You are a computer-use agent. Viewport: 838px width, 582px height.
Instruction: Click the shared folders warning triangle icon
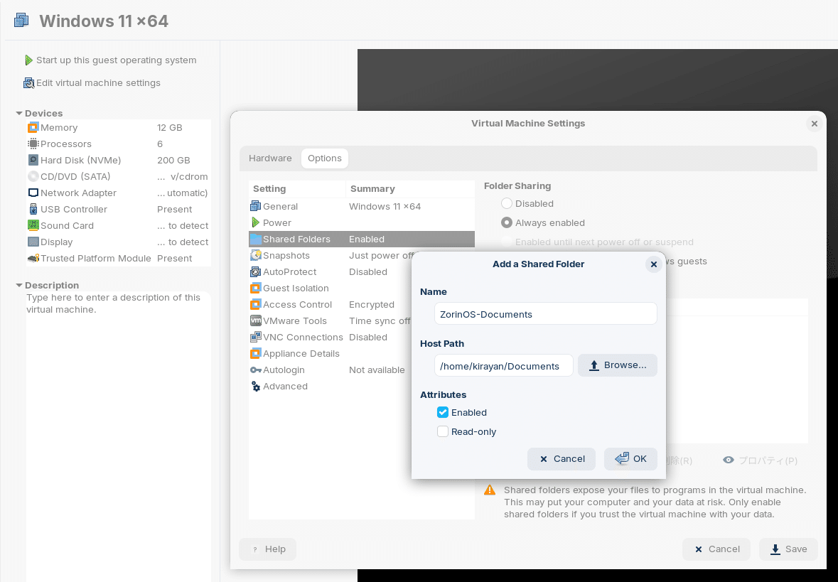coord(489,490)
